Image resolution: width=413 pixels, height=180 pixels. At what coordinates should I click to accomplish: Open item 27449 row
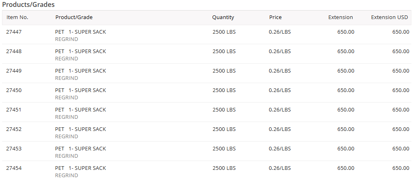[14, 71]
